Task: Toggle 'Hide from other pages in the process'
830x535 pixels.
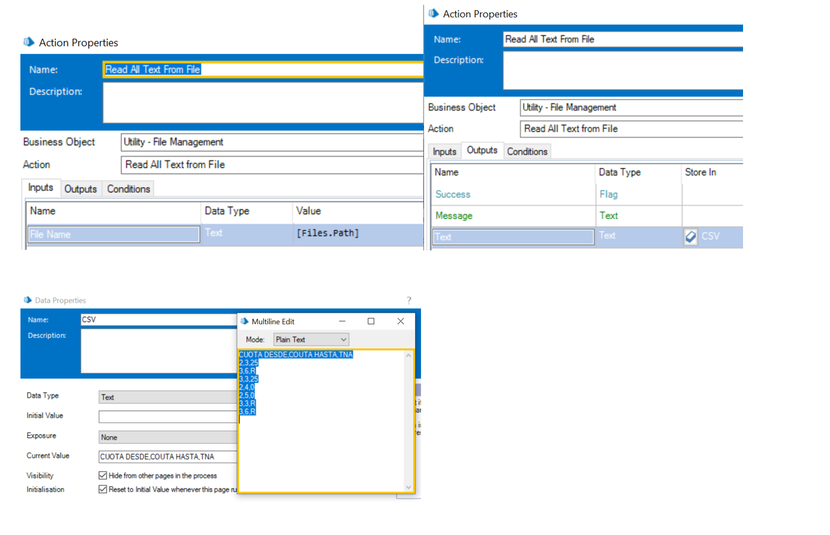Action: (103, 475)
